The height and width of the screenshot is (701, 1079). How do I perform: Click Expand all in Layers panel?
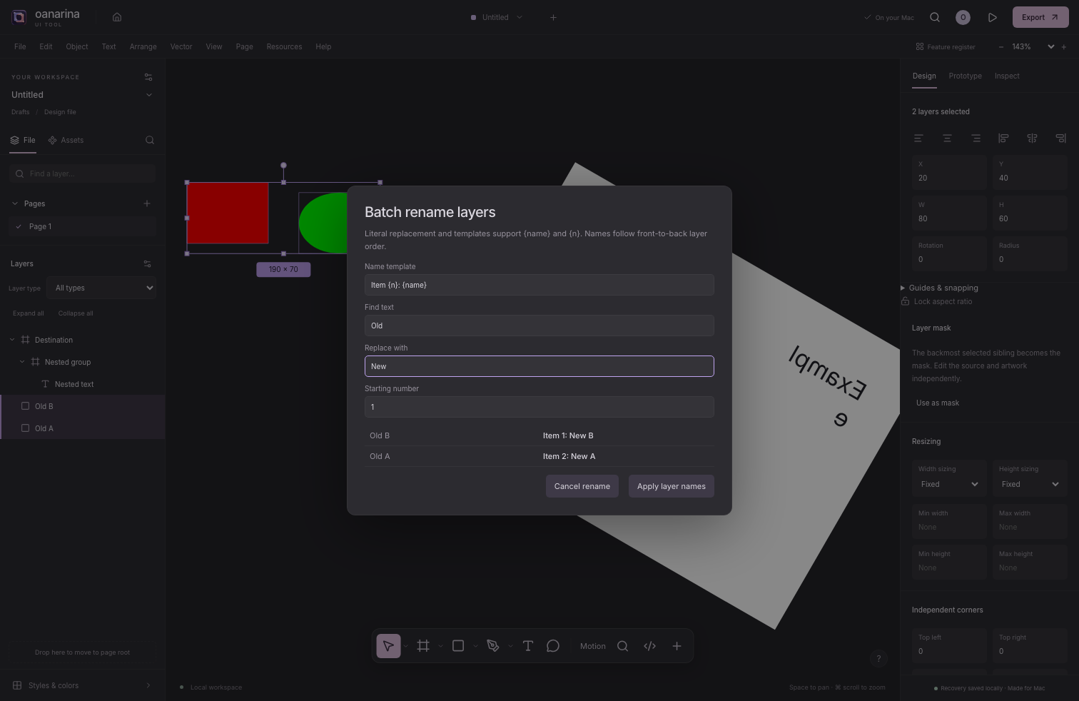point(29,313)
